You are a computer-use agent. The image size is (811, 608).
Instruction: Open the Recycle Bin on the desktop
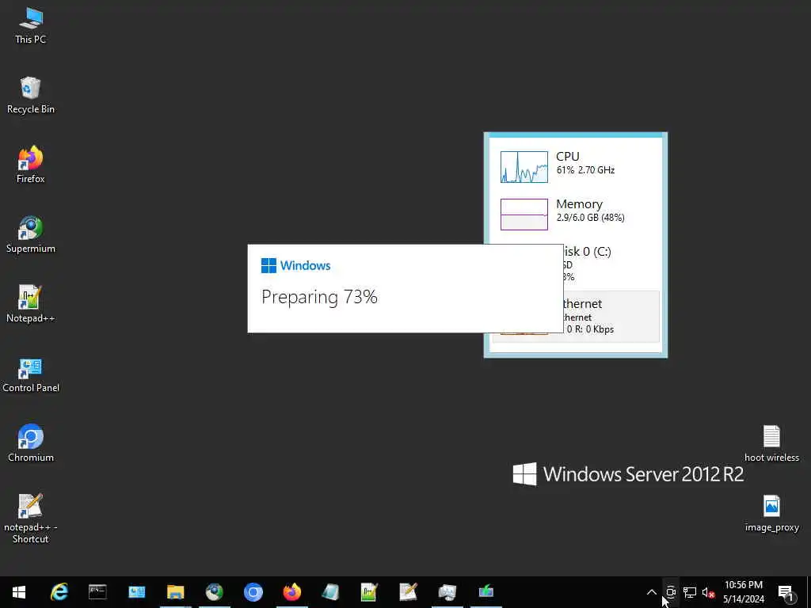click(x=31, y=95)
